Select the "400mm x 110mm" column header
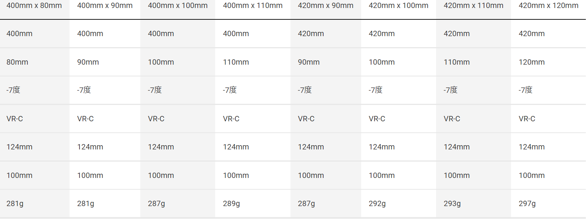This screenshot has height=219, width=587. click(x=252, y=6)
